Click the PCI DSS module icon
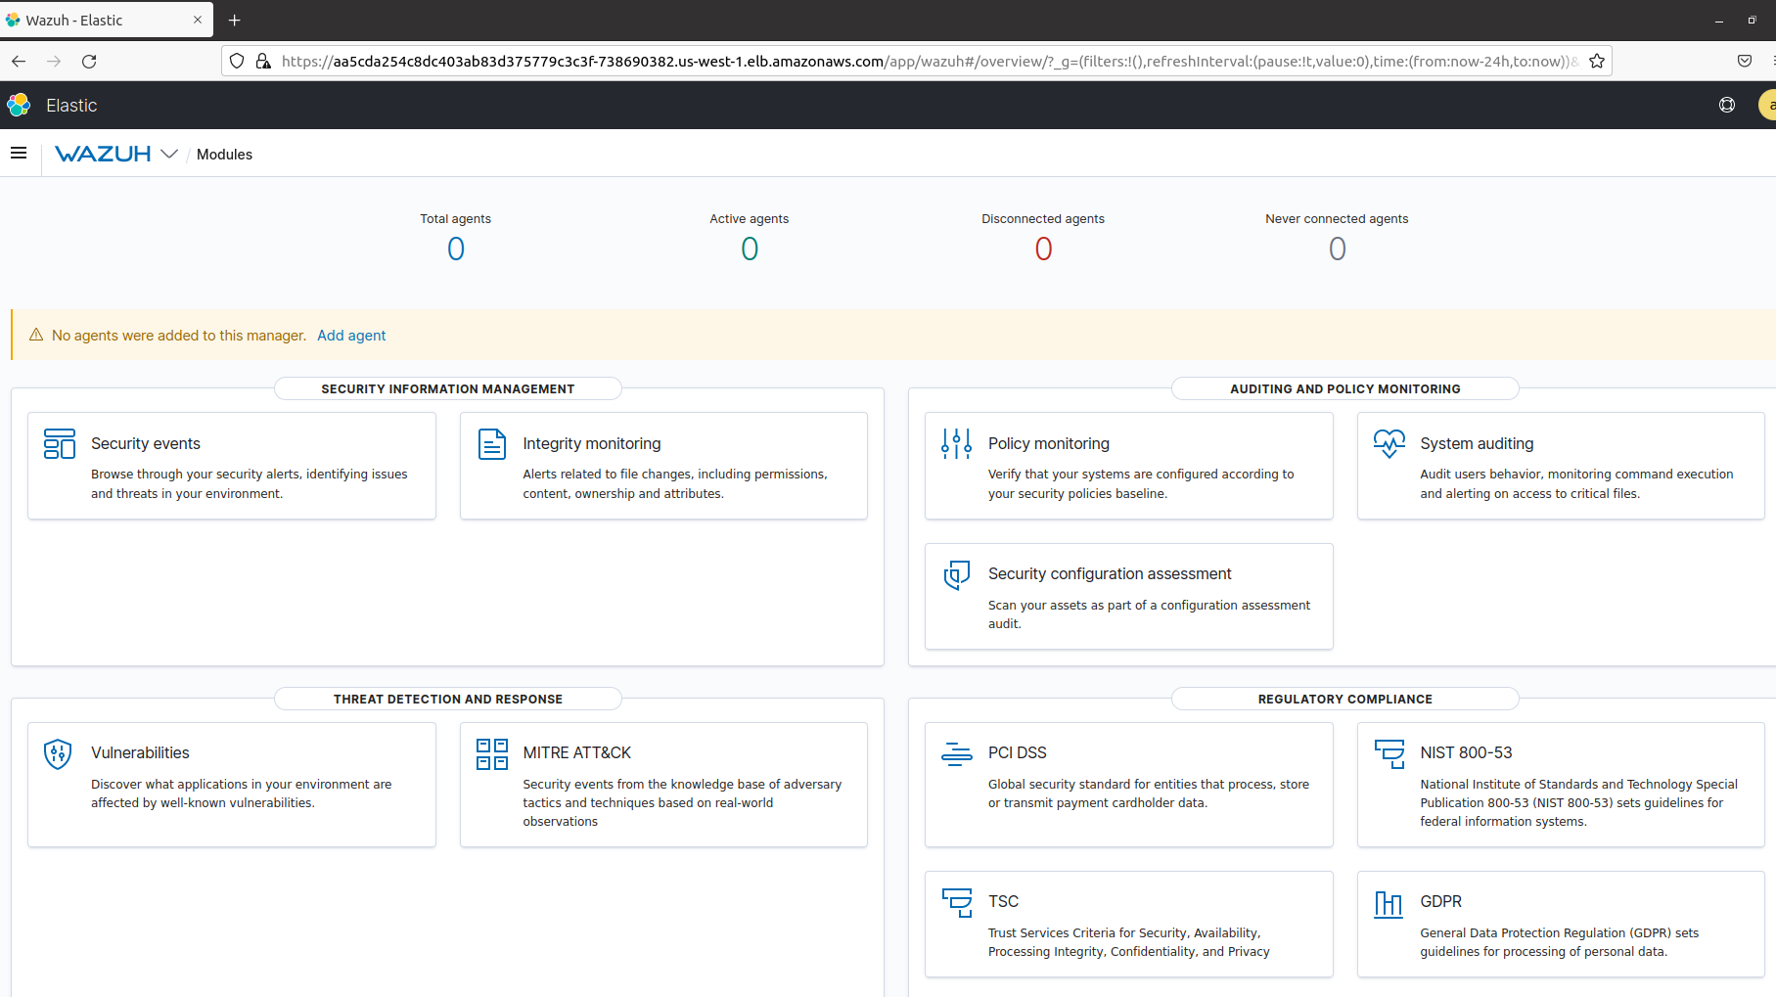This screenshot has height=997, width=1776. point(956,753)
